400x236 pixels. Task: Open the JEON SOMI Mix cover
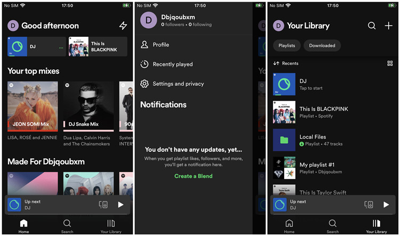pos(33,106)
